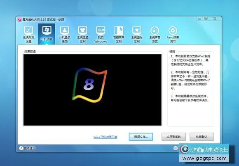This screenshot has width=239, height=166.
Task: Click note 1 about Win7 support
Action: pyautogui.click(x=190, y=60)
